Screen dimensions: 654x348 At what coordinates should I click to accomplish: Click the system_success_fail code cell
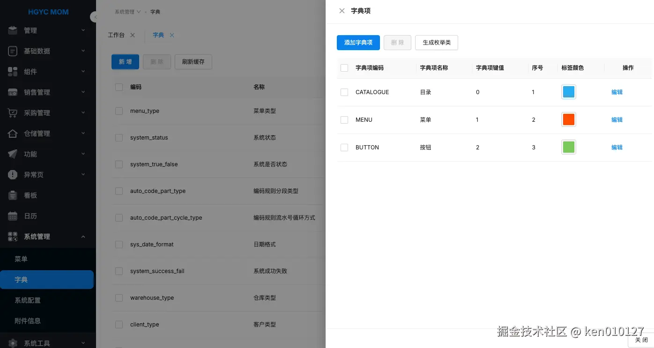click(157, 271)
